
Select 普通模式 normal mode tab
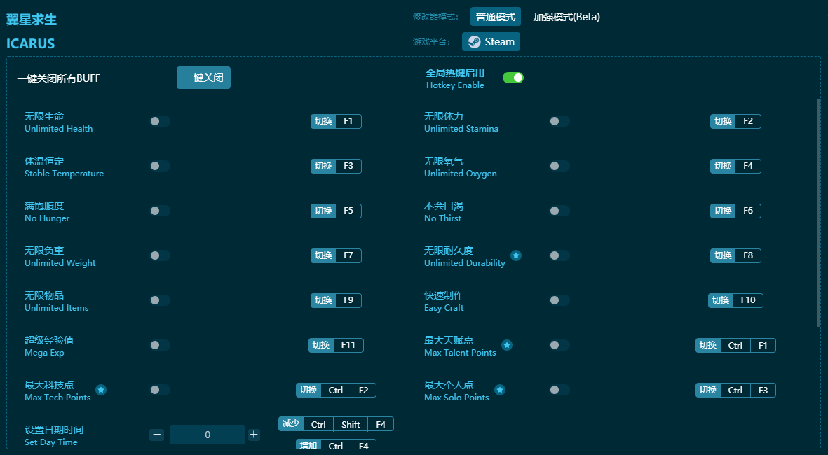tap(495, 17)
